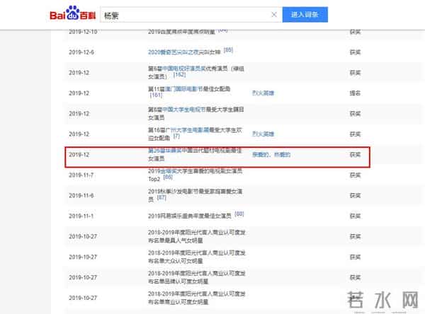Screen dimensions: 425x314
Task: Open reference [88] footnote
Action: (x=239, y=214)
